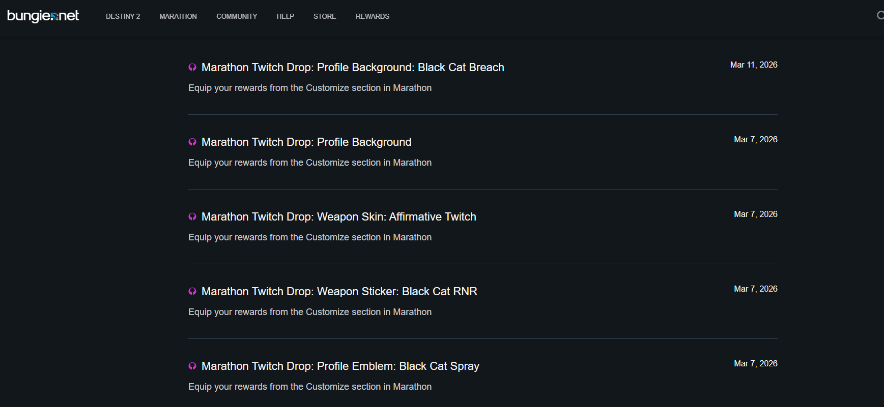Click Twitch icon beside Black Cat Spray
This screenshot has width=884, height=407.
(x=192, y=366)
